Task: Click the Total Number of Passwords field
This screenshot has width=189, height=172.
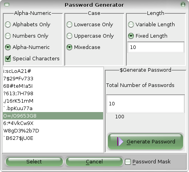Action: click(145, 104)
